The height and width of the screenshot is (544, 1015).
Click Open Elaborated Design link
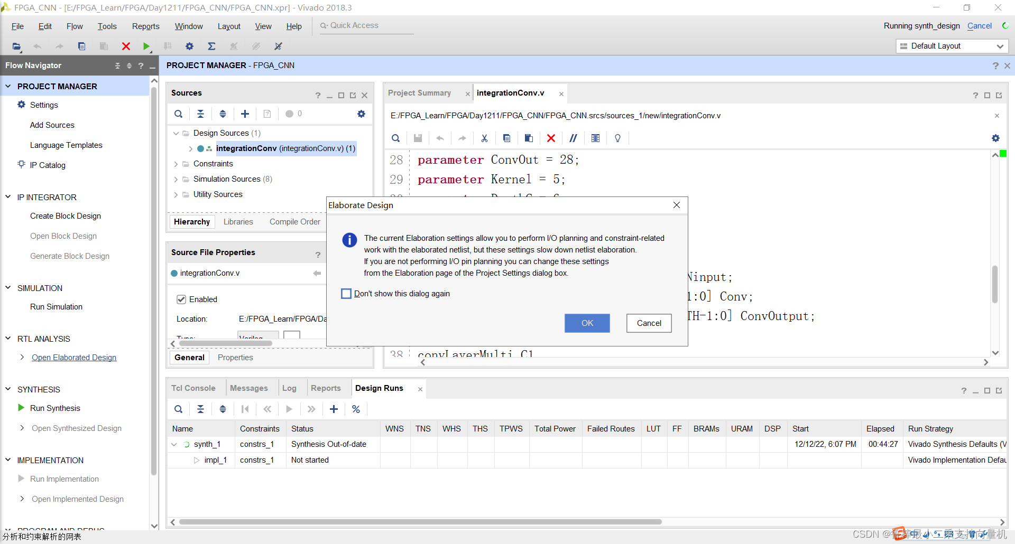tap(74, 358)
